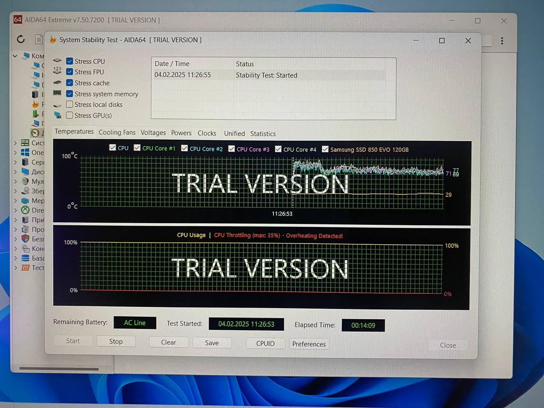Screen dimensions: 544x408
Task: Select the database icon next to База
Action: (x=25, y=258)
